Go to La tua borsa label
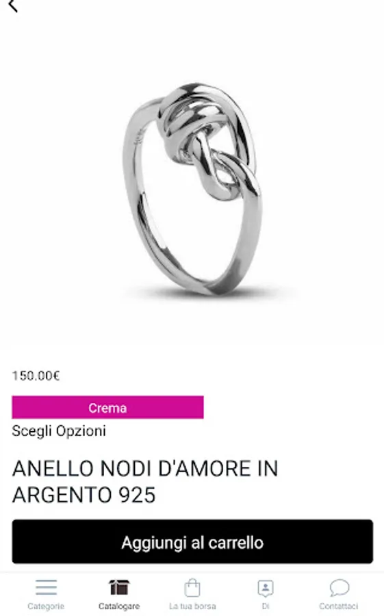The width and height of the screenshot is (384, 616). pyautogui.click(x=192, y=606)
